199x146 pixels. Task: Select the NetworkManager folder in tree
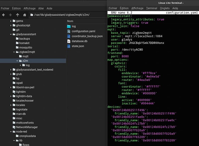pos(27,127)
